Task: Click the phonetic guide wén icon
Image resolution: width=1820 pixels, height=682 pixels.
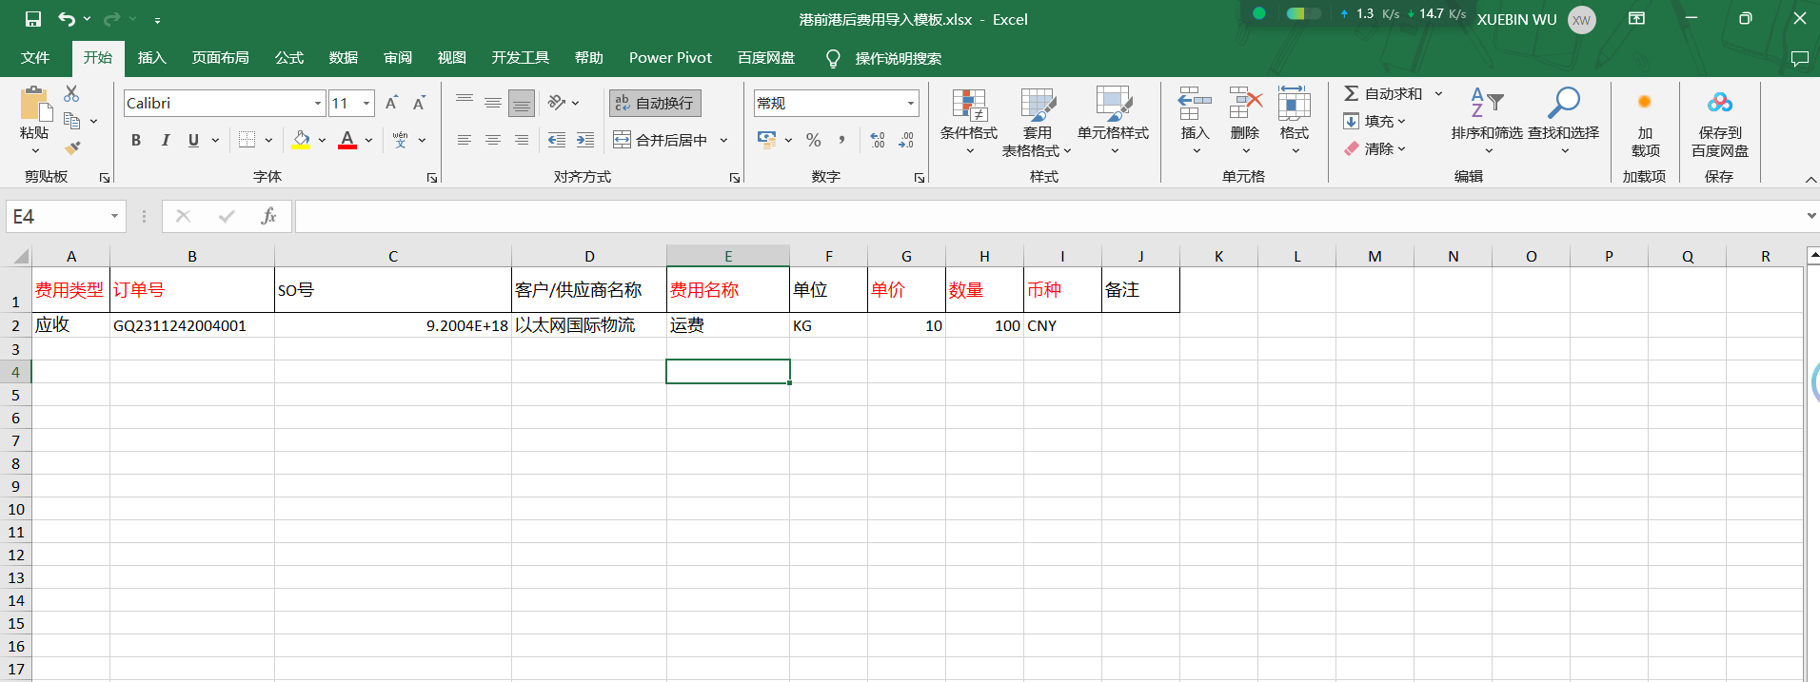Action: coord(400,140)
